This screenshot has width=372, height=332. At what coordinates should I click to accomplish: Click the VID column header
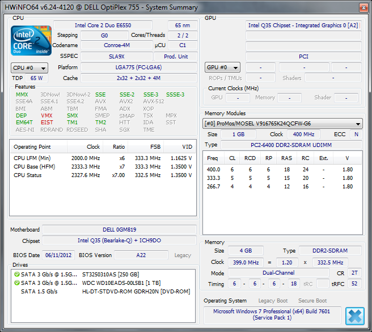click(179, 147)
